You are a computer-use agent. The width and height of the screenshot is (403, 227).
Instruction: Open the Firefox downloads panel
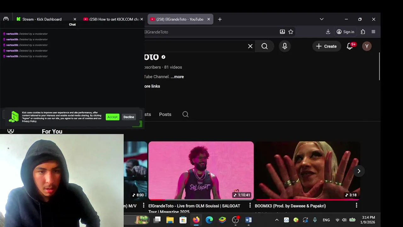click(328, 32)
